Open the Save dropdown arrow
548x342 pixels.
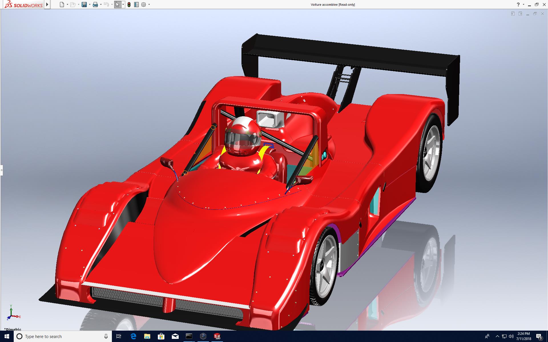point(90,5)
